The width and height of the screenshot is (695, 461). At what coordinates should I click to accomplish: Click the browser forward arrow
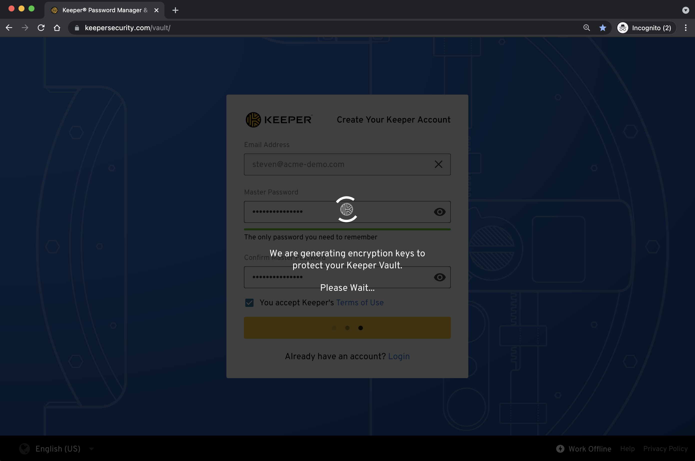pos(25,28)
